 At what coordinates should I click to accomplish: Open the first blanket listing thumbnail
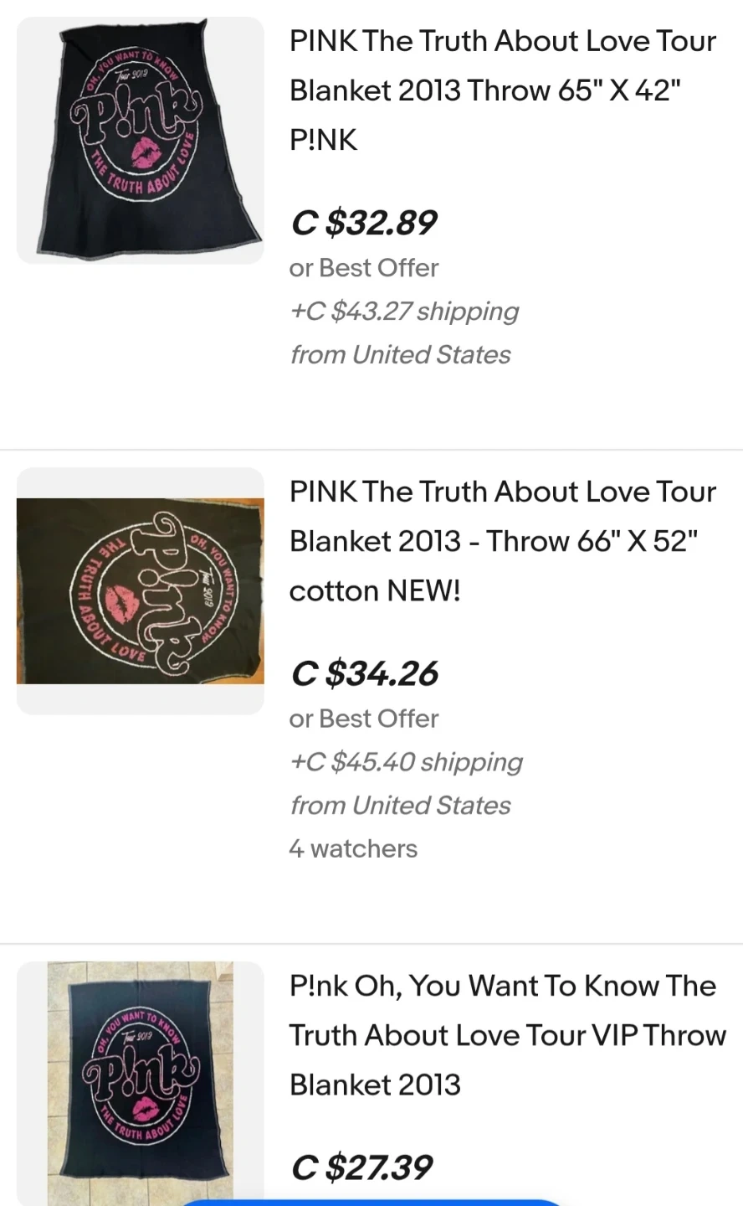tap(140, 140)
